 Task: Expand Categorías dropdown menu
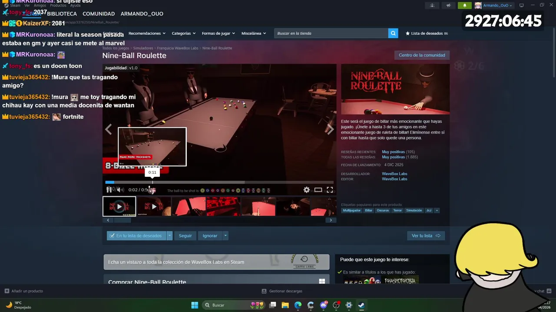[x=183, y=33]
